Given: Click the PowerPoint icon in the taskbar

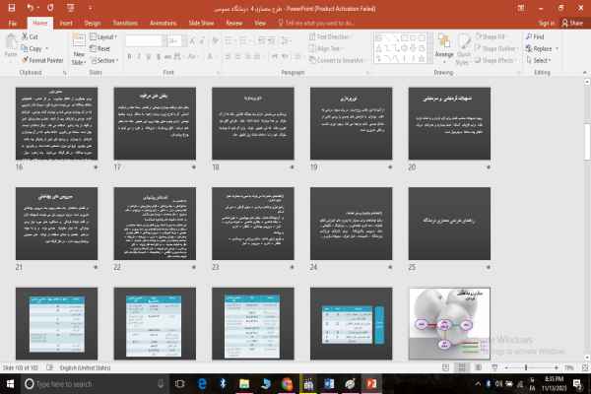Looking at the screenshot, I should [371, 381].
